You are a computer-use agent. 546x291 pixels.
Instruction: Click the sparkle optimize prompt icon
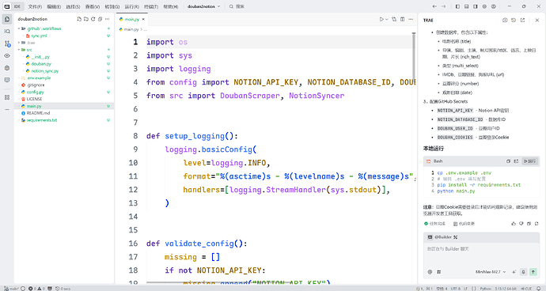point(514,272)
